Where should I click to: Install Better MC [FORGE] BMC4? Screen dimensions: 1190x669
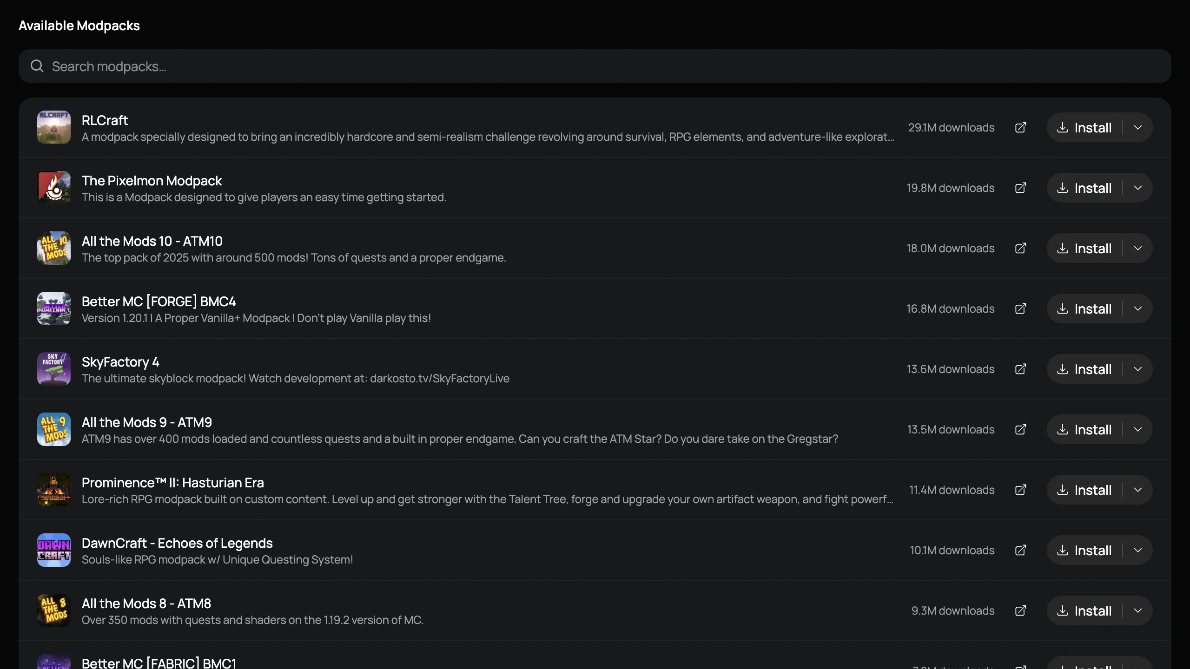(x=1084, y=308)
